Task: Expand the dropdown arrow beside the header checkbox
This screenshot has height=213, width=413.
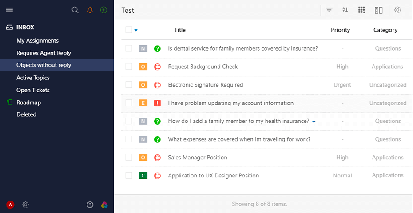Action: click(x=136, y=30)
